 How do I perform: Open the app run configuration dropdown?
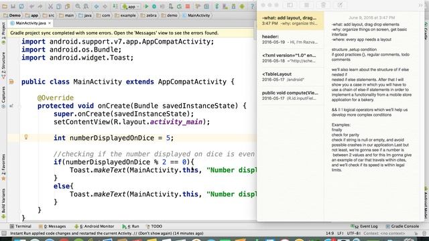coord(131,6)
